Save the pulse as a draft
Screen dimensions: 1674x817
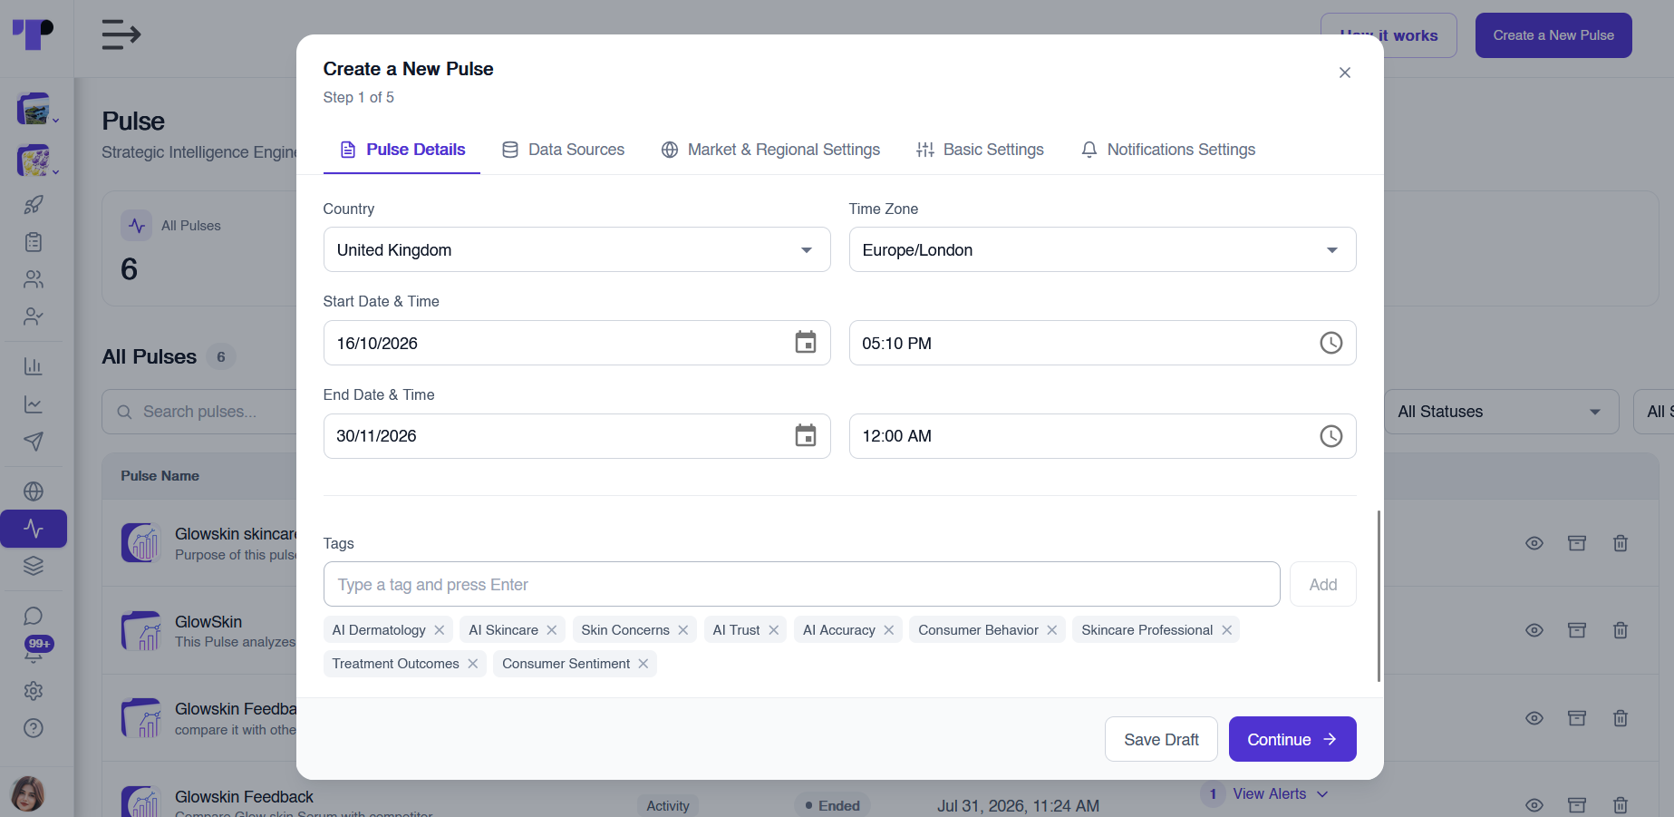1161,739
